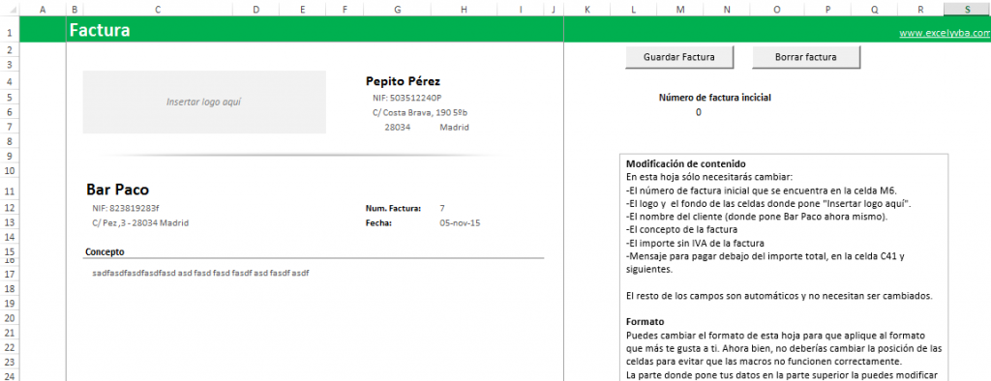Open the www.excelyvba.com link
Image resolution: width=991 pixels, height=381 pixels.
click(945, 34)
